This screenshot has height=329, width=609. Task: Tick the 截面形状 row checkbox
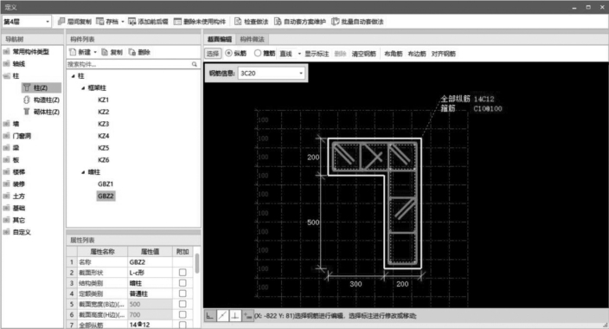183,273
